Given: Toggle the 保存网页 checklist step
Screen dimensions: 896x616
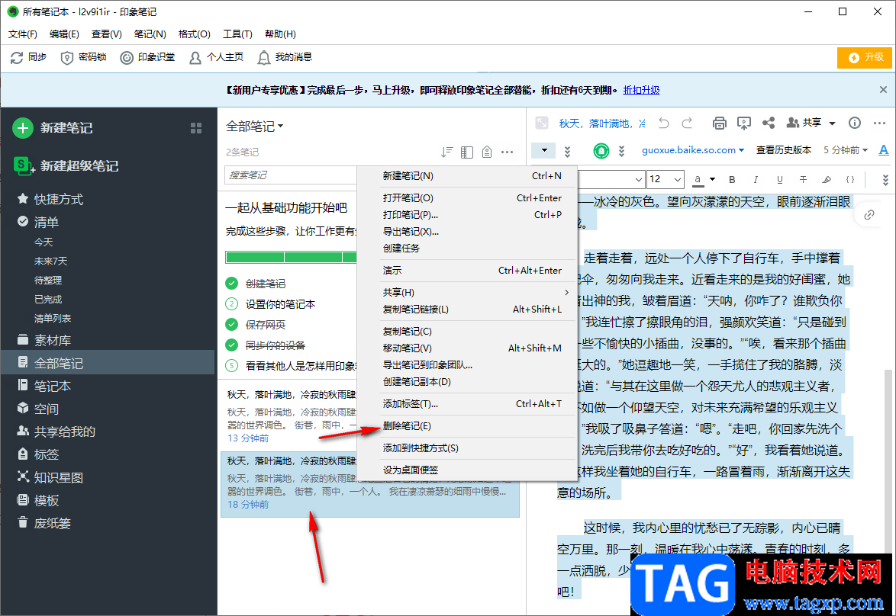Looking at the screenshot, I should (231, 324).
